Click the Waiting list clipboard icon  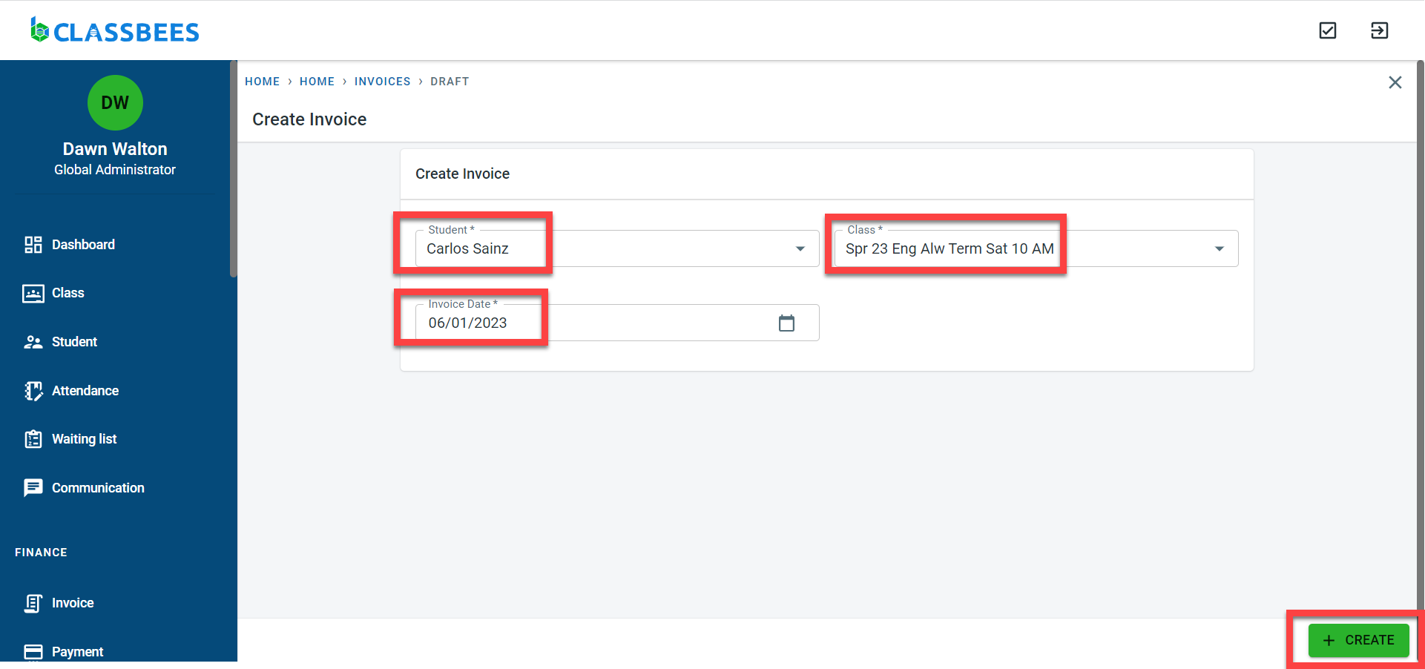(x=33, y=439)
